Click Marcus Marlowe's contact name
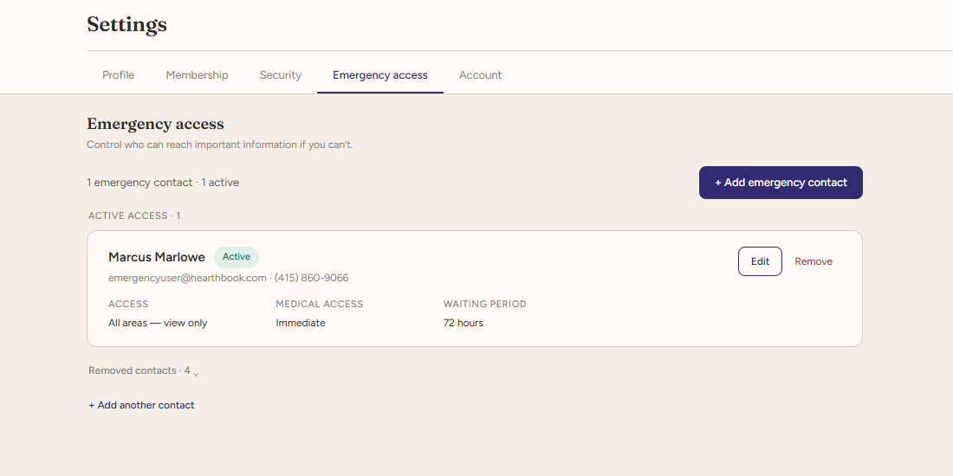Viewport: 953px width, 476px height. 156,257
